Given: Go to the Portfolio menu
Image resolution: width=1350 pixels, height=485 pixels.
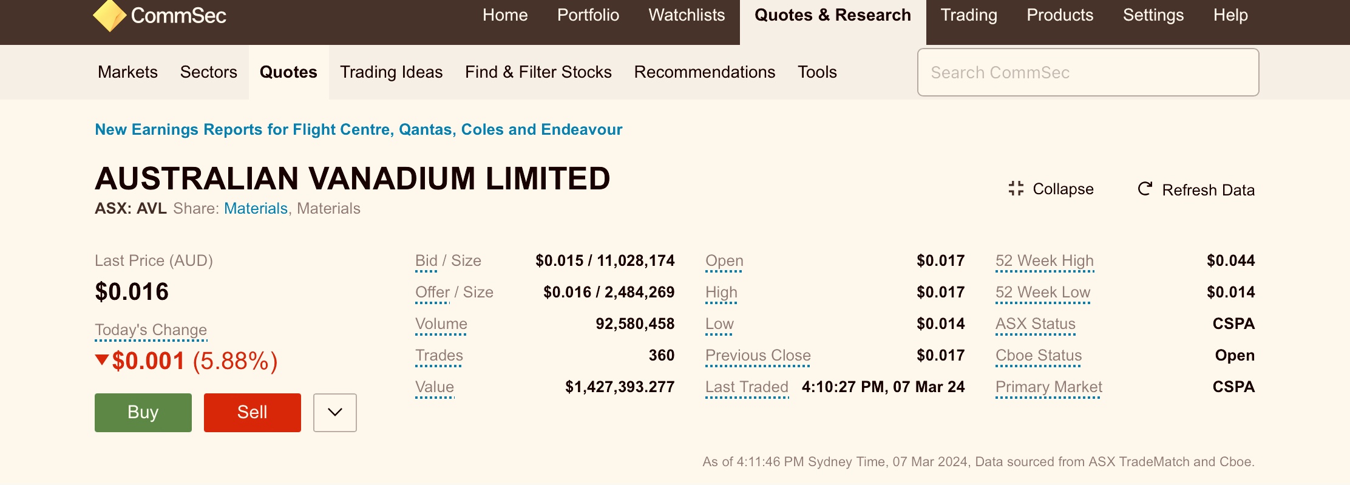Looking at the screenshot, I should click(588, 15).
